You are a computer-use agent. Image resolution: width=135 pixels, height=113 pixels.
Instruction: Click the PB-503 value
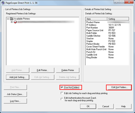(112, 44)
